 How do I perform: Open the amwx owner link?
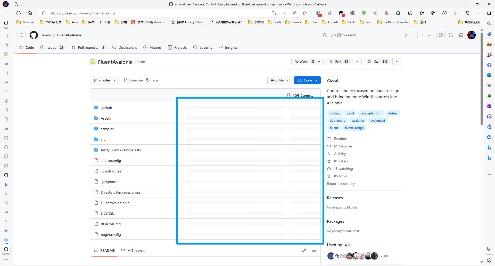(47, 35)
